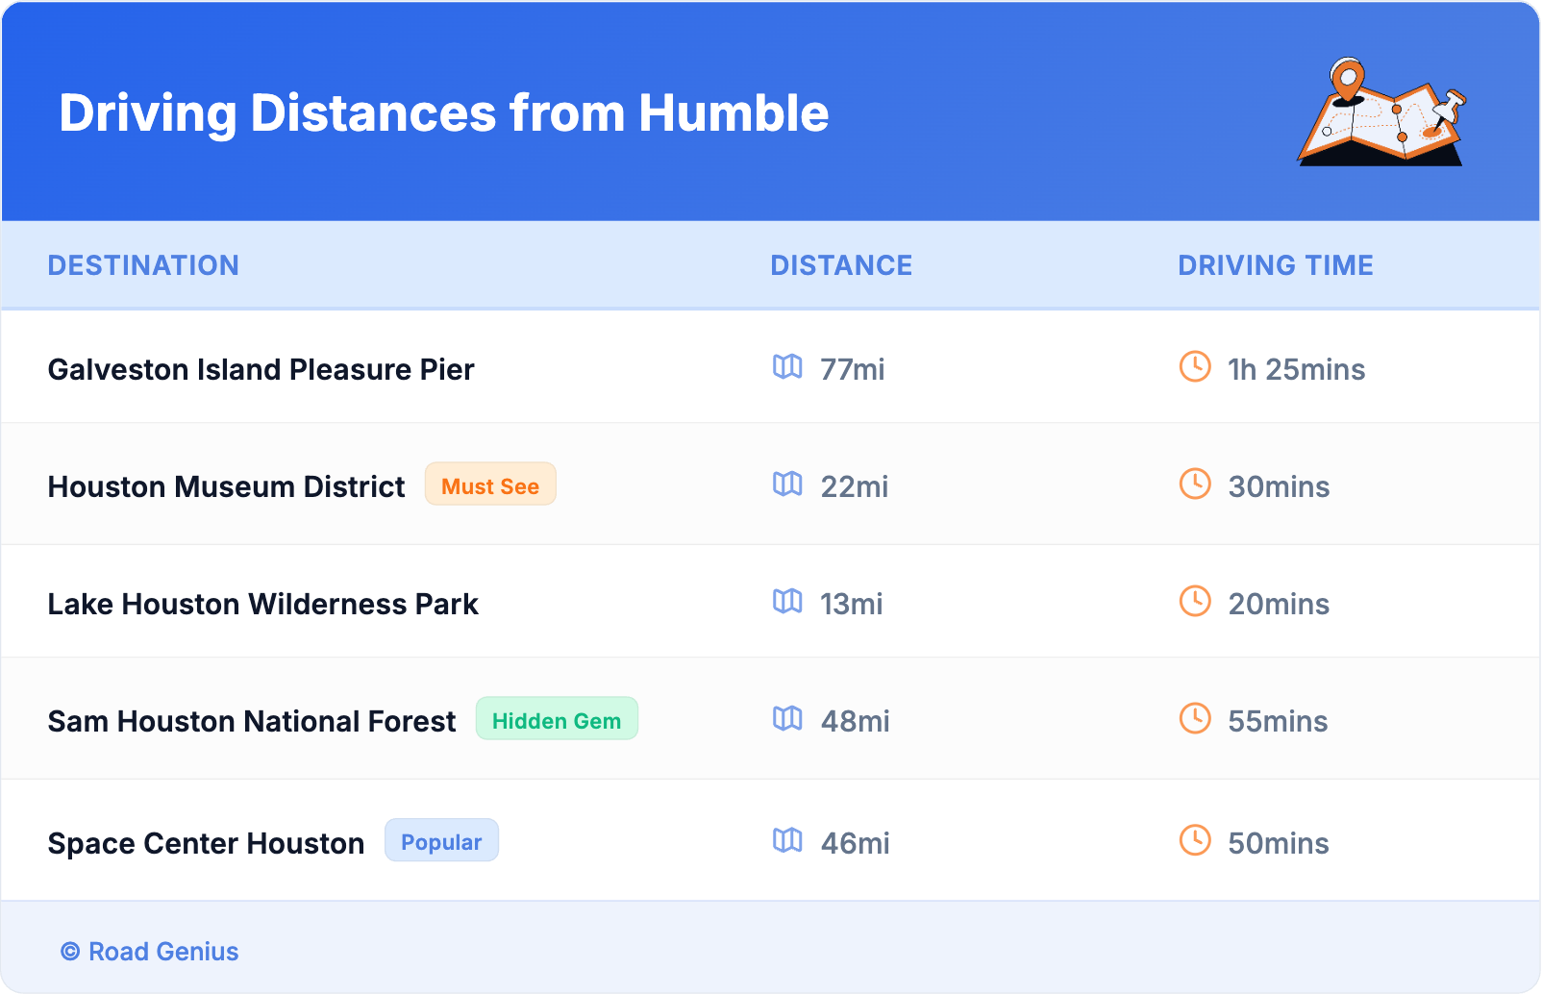Click the Popular badge
This screenshot has height=994, width=1542.
pyautogui.click(x=441, y=841)
